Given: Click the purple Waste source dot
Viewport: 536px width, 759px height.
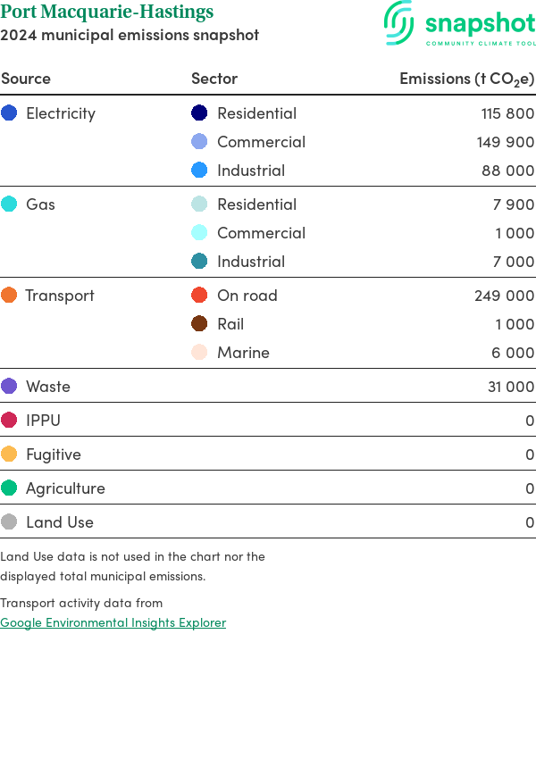Looking at the screenshot, I should [9, 387].
